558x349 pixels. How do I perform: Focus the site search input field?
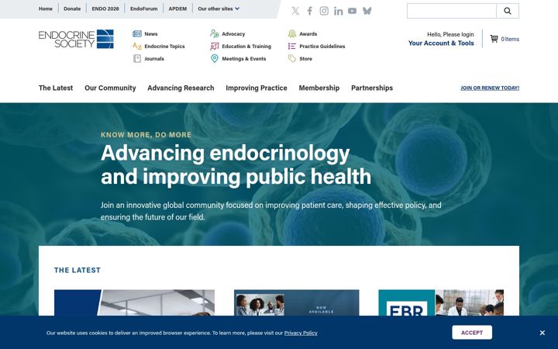click(x=452, y=11)
